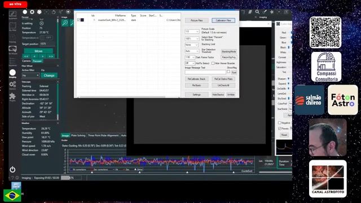Click the star icon in the top-right toolbar
Viewport: 361px width, 203px height.
(x=272, y=12)
